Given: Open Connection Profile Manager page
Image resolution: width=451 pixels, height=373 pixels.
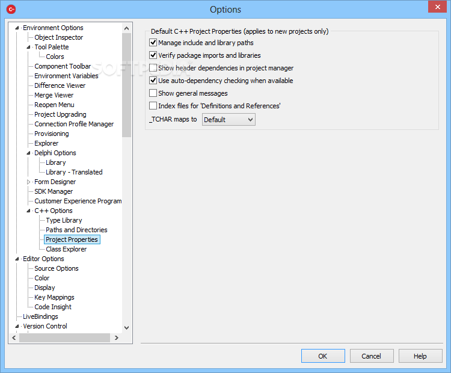Looking at the screenshot, I should (x=74, y=124).
